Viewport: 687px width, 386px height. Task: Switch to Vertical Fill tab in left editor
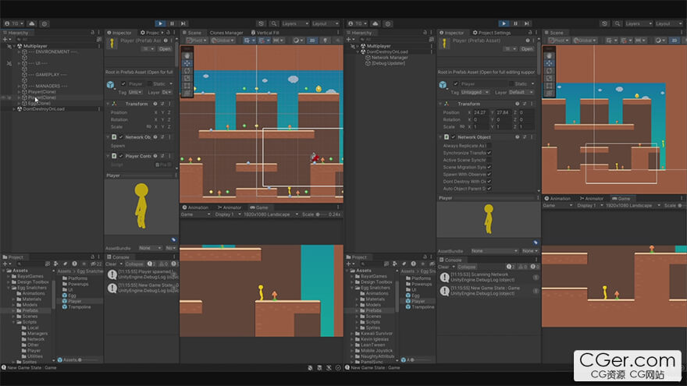coord(265,33)
